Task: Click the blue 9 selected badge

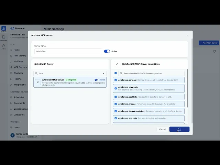Action: [x=100, y=80]
